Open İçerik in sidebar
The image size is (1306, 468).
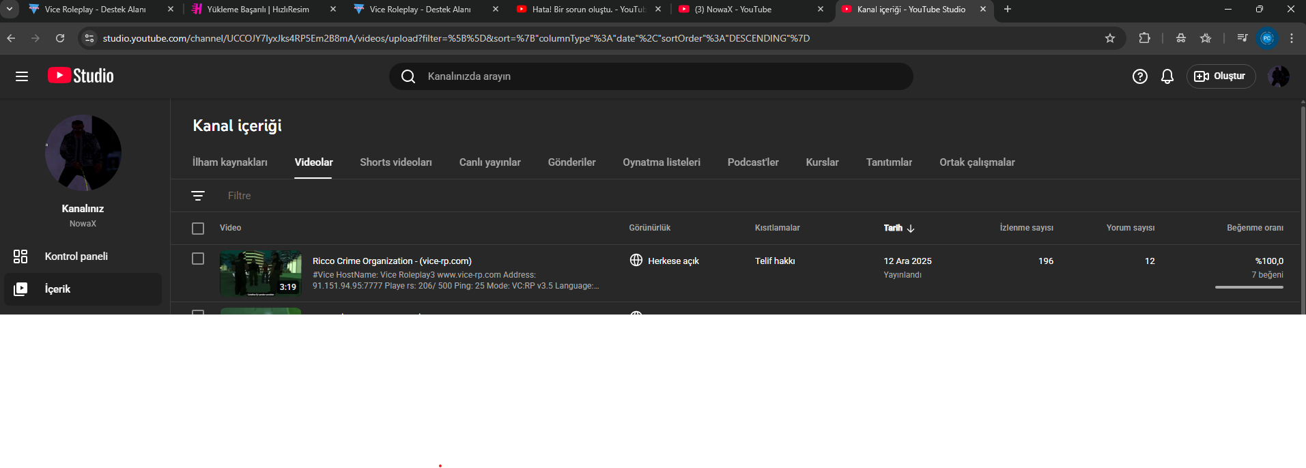83,289
